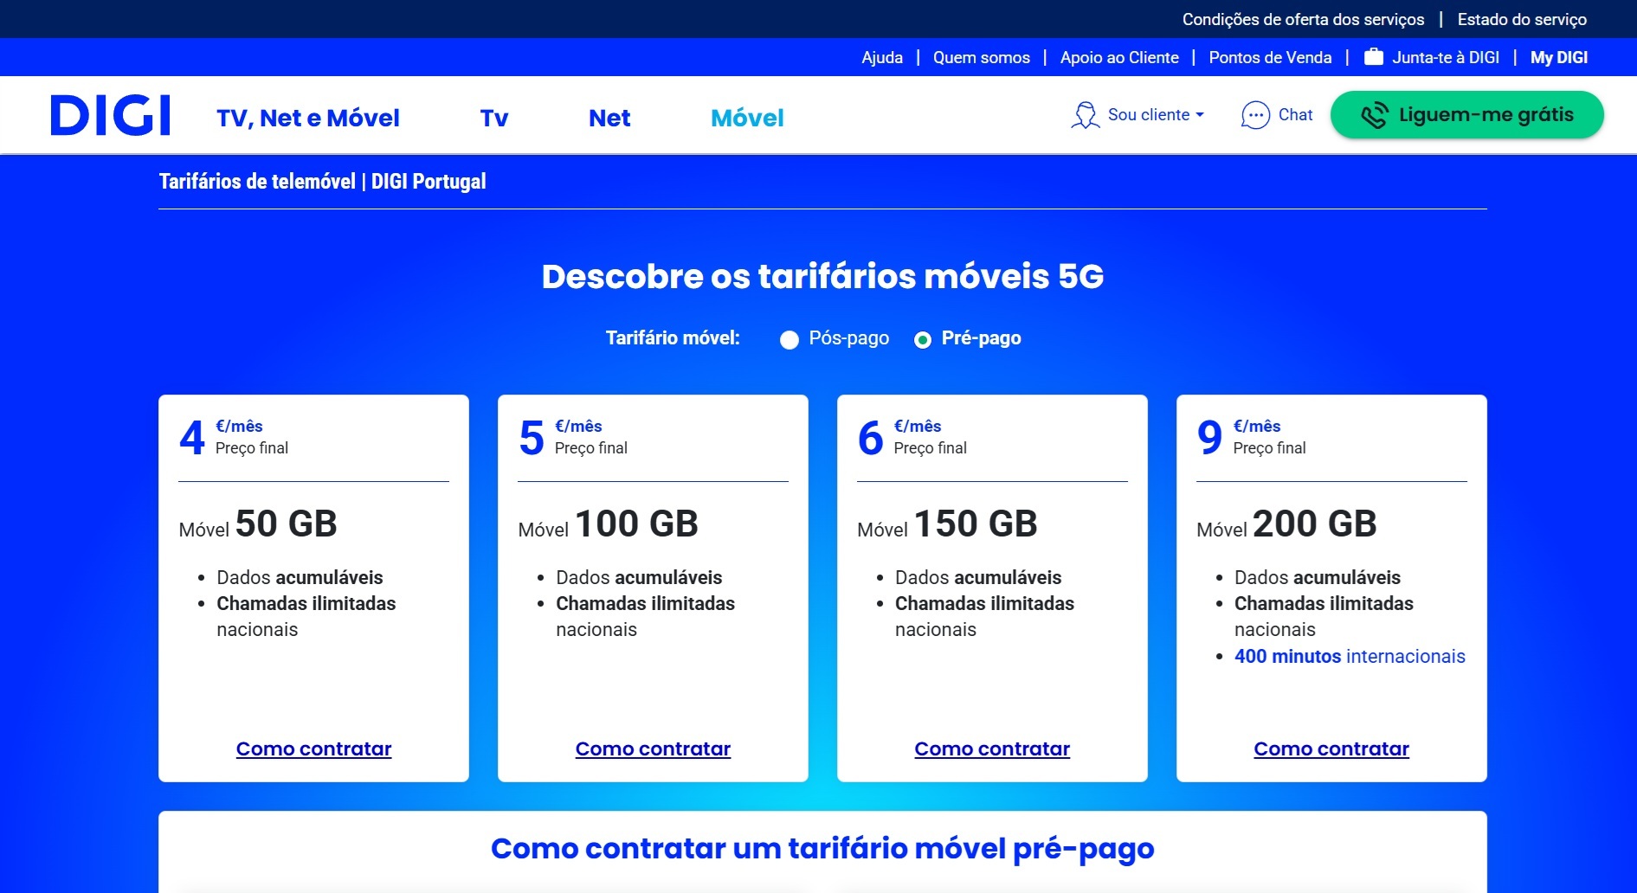The image size is (1637, 893).
Task: Open the Móvel menu item
Action: click(747, 118)
